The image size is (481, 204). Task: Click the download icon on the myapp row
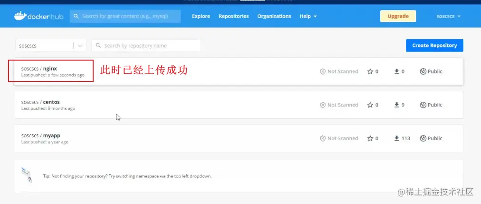[397, 138]
